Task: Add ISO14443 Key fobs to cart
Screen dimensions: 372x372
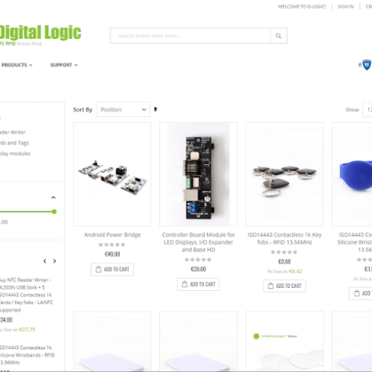Action: (x=284, y=286)
